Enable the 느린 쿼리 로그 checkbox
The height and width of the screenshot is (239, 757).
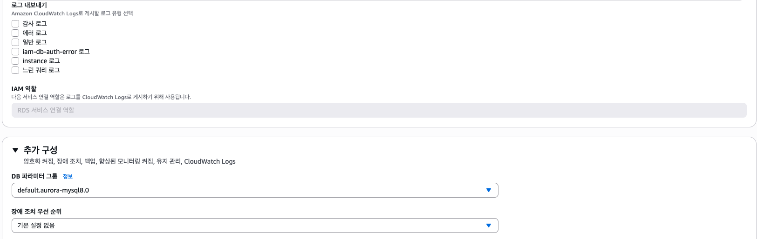pos(15,70)
